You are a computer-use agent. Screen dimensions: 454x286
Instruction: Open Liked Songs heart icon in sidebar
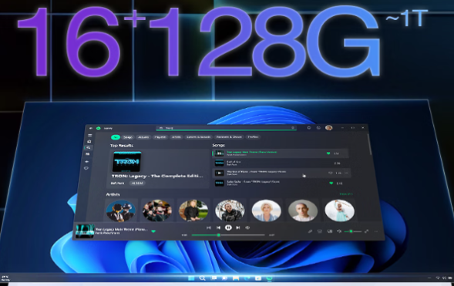(86, 168)
